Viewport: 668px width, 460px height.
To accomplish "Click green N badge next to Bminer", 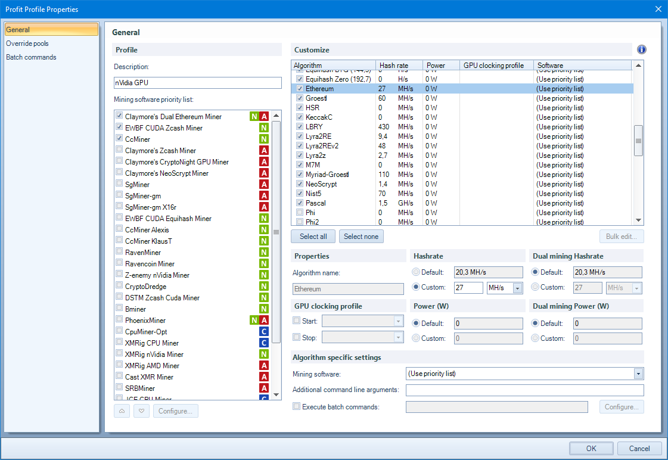I will (x=264, y=309).
